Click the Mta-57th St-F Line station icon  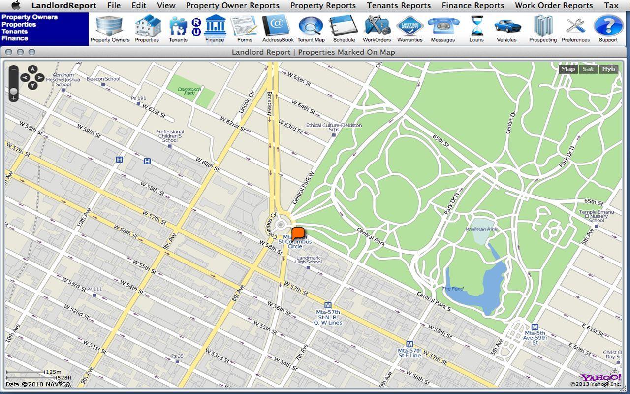[409, 344]
